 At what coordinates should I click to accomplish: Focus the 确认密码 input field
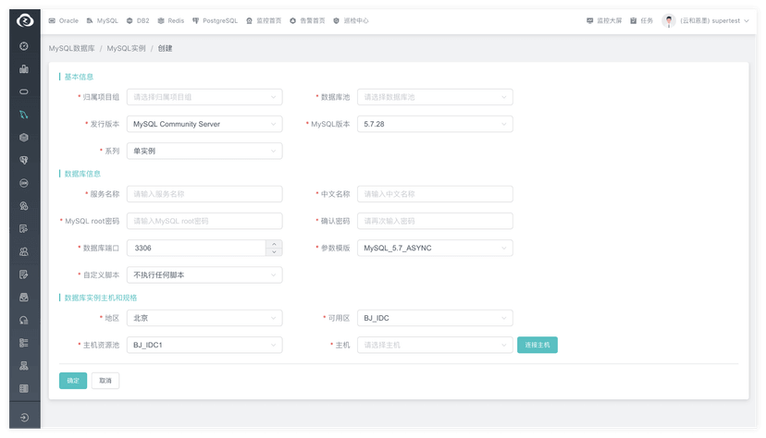click(436, 221)
